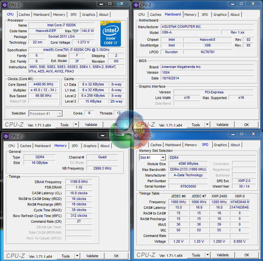Viewport: 263px width, 261px height.
Task: Click the CPU-Z app icon in the Memory window title bar
Action: pyautogui.click(x=6, y=136)
